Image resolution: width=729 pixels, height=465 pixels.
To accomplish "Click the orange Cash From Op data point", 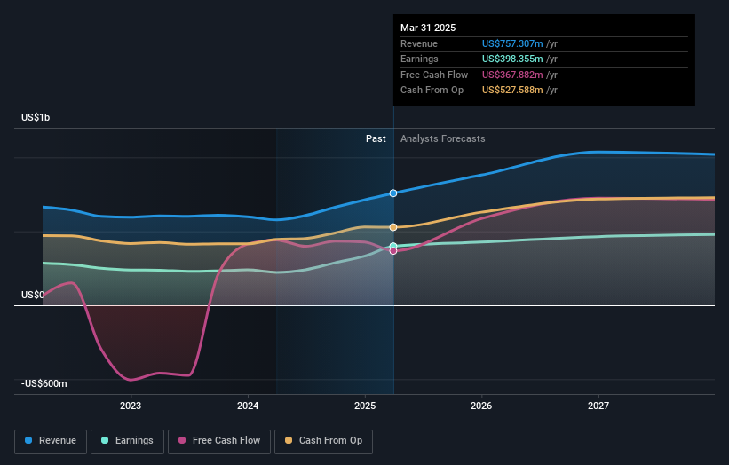I will 393,227.
